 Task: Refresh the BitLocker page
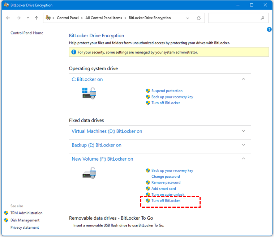coord(199,18)
